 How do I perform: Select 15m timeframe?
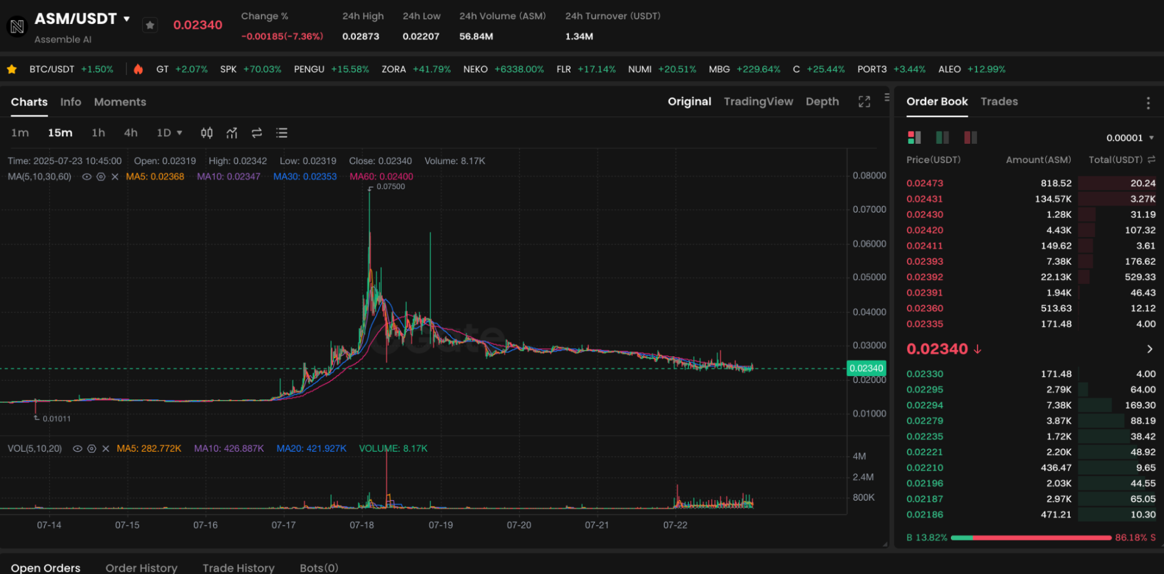point(60,133)
